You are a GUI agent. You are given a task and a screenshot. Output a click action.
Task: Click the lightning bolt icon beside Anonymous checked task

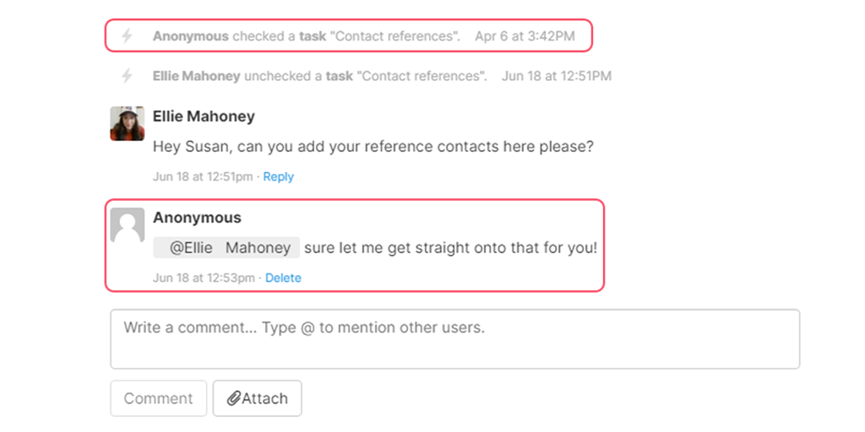pos(127,36)
